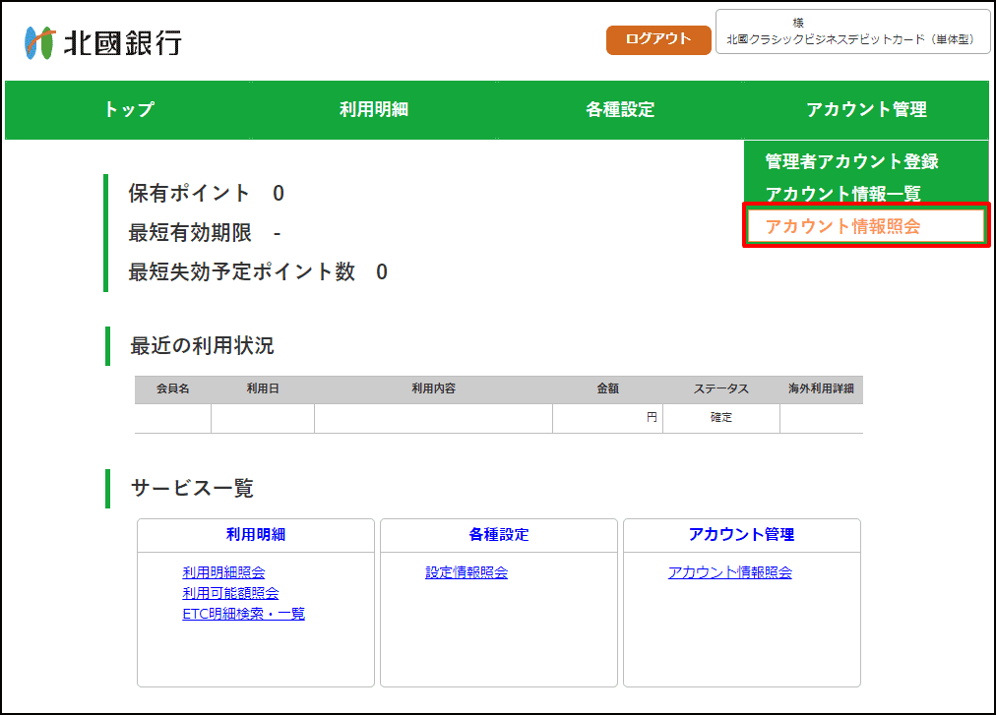The height and width of the screenshot is (715, 996).
Task: Click the 北國クラシックビジネスデビットカード account box
Action: coord(852,32)
